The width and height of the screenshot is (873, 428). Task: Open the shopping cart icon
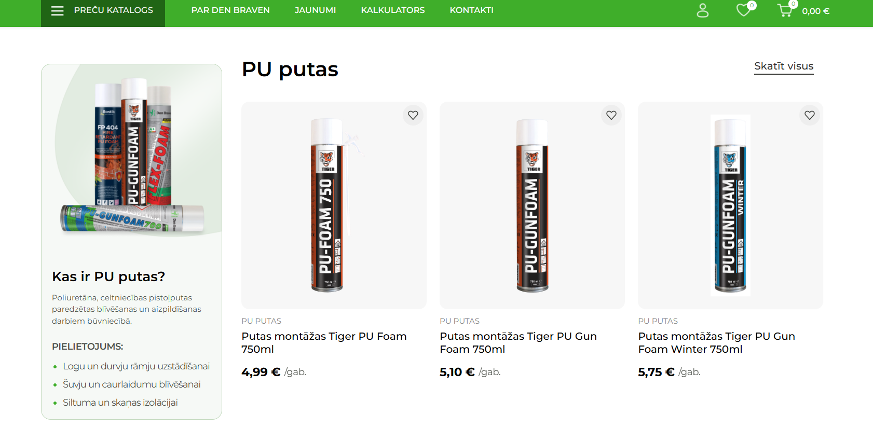pos(785,10)
